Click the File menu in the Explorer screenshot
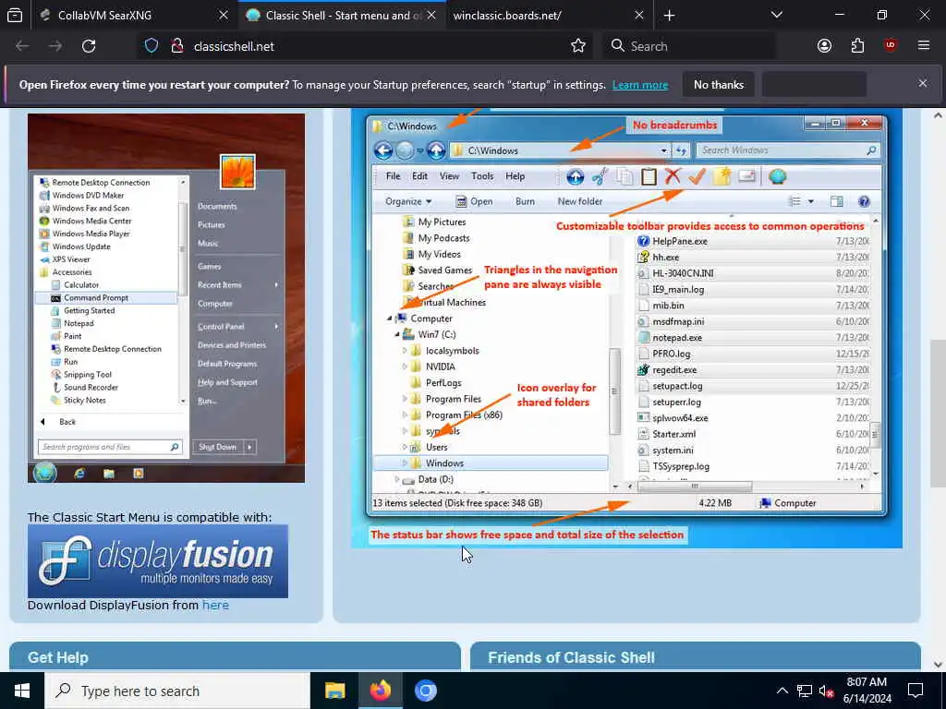The width and height of the screenshot is (946, 709). click(x=393, y=176)
